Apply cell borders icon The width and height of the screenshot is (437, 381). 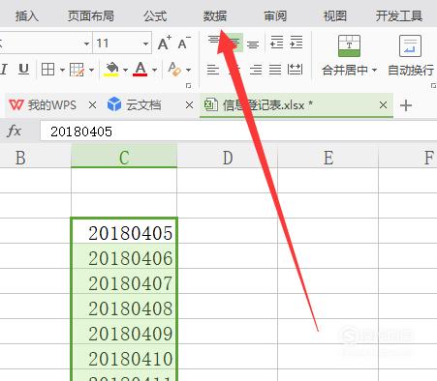pyautogui.click(x=48, y=70)
